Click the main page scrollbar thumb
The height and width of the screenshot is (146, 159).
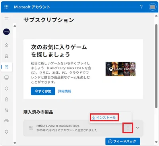[x=156, y=66]
